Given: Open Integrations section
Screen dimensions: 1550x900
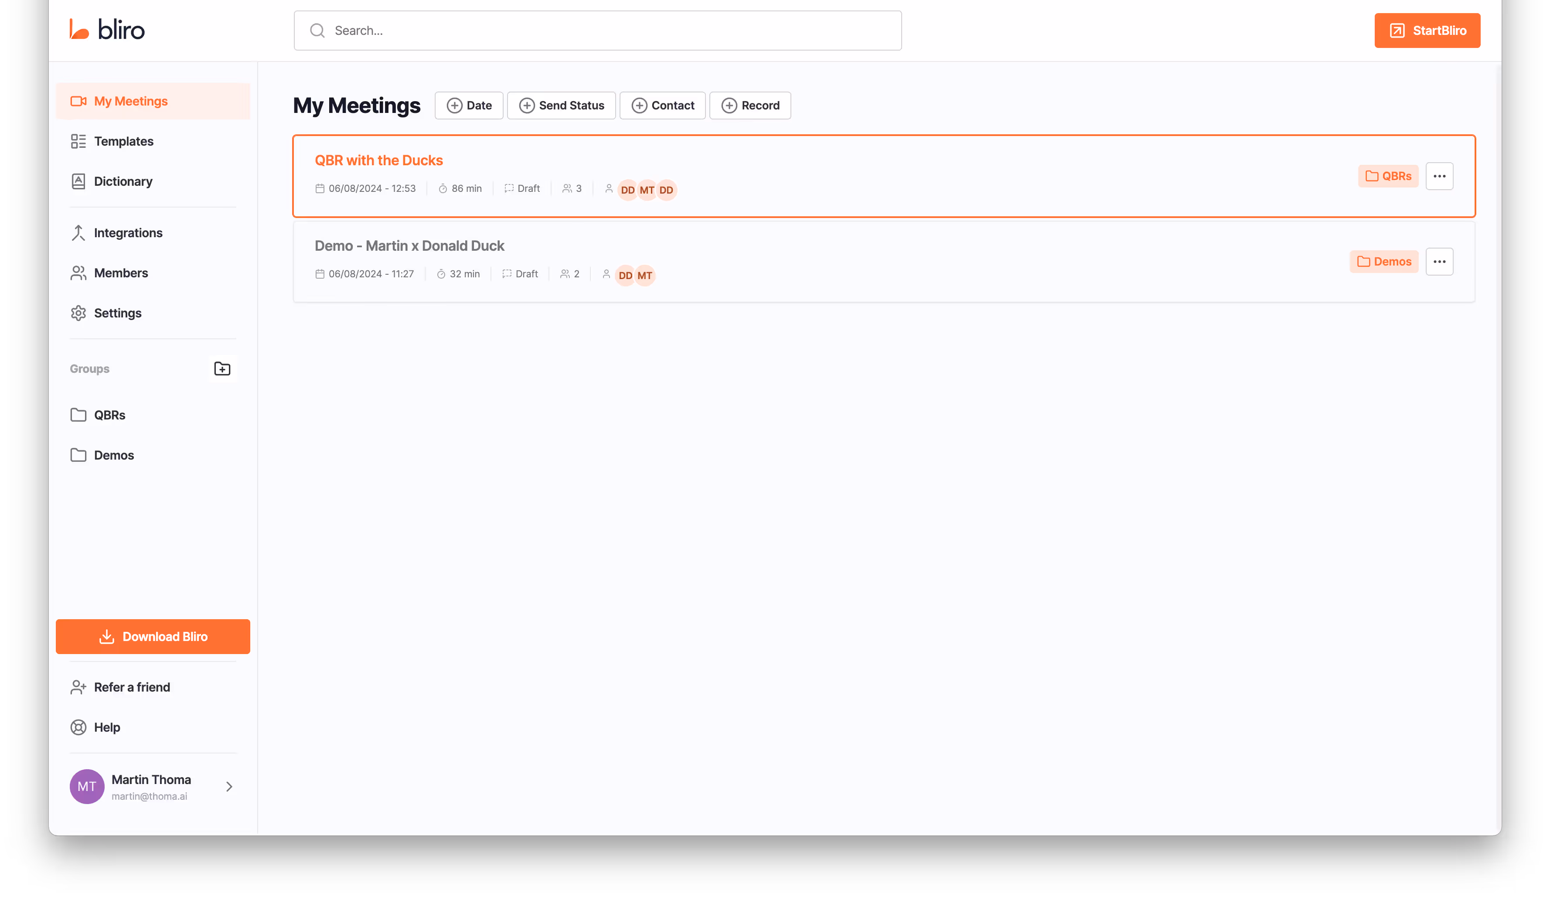Looking at the screenshot, I should point(128,232).
